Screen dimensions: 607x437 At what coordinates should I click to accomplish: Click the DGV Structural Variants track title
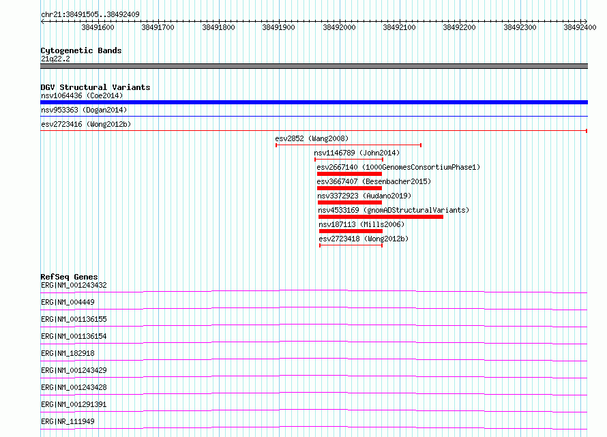tap(95, 87)
